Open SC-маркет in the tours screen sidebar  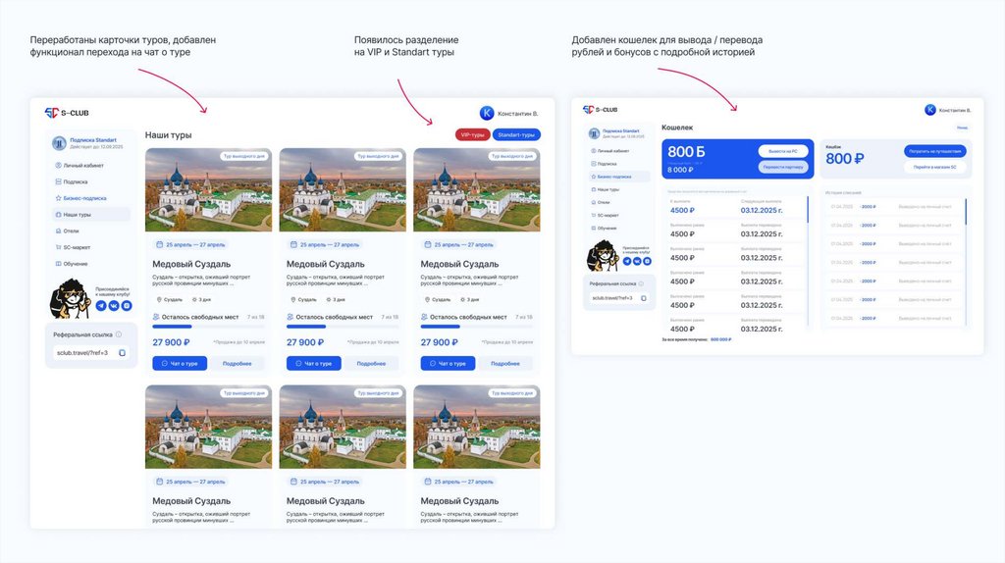(73, 247)
